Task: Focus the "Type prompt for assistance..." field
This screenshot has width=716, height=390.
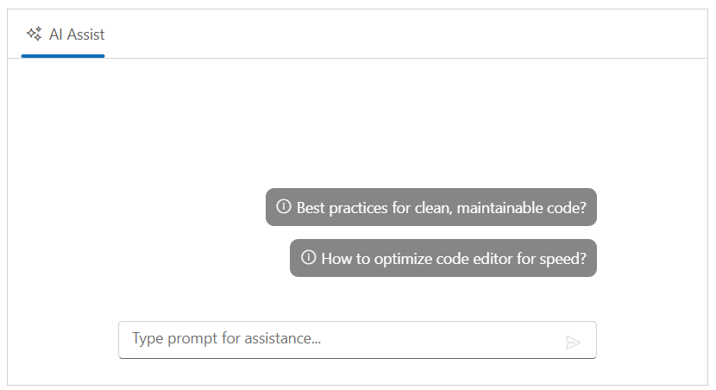Action: 336,339
